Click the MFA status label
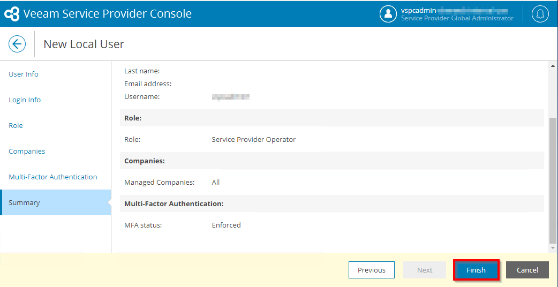Screen dimensions: 558x287 pyautogui.click(x=143, y=225)
